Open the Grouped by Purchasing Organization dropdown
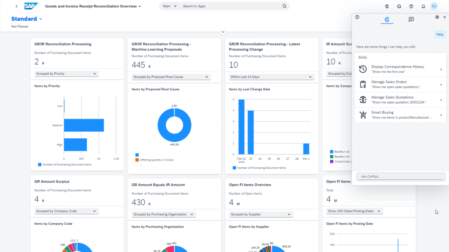 164,214
